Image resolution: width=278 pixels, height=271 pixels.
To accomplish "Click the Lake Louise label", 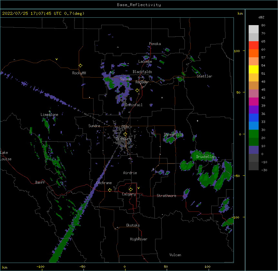I will coord(6,156).
